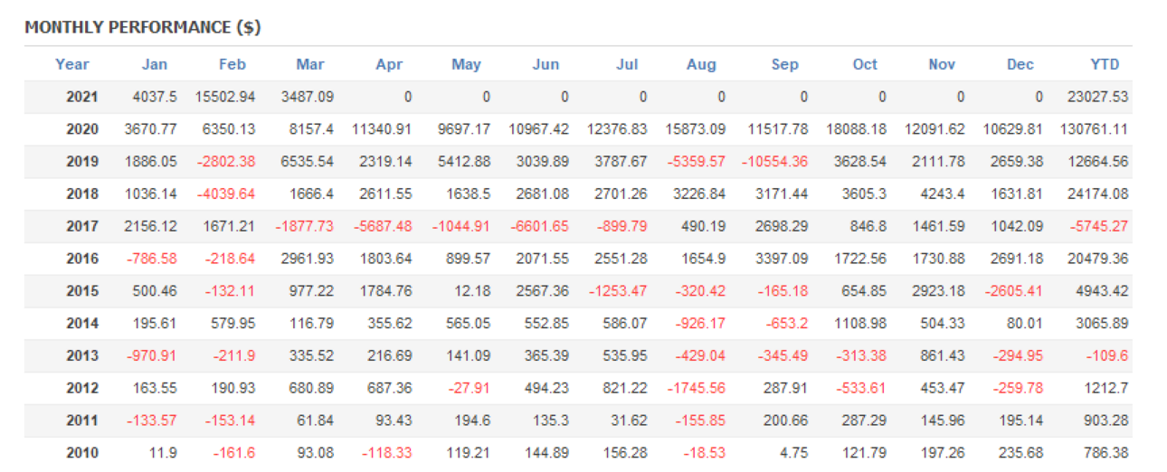The image size is (1167, 472).
Task: Click the May column header
Action: point(466,64)
